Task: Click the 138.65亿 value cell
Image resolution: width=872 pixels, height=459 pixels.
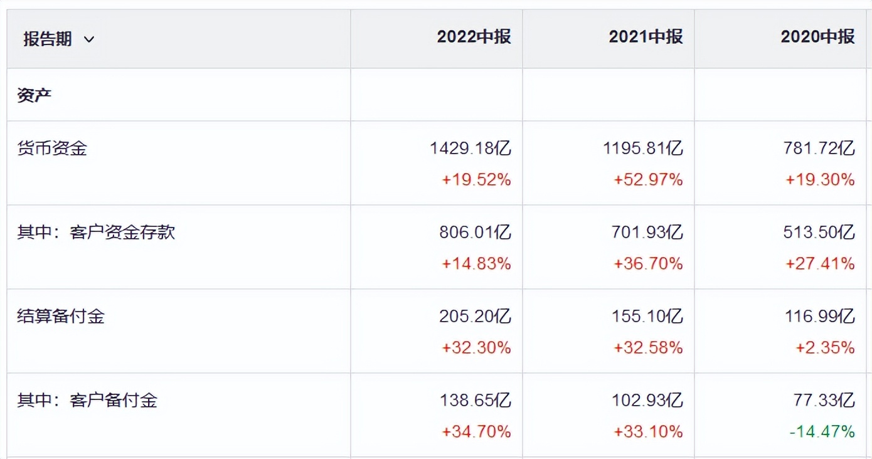Action: click(x=475, y=400)
